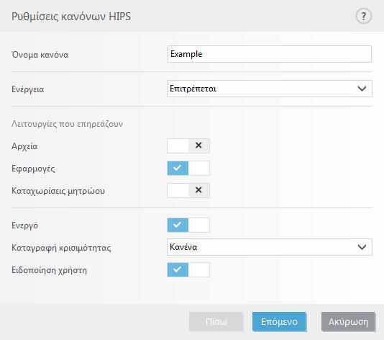The height and width of the screenshot is (340, 384).
Task: Click the Όνομα κανόνα text field
Action: pyautogui.click(x=270, y=54)
